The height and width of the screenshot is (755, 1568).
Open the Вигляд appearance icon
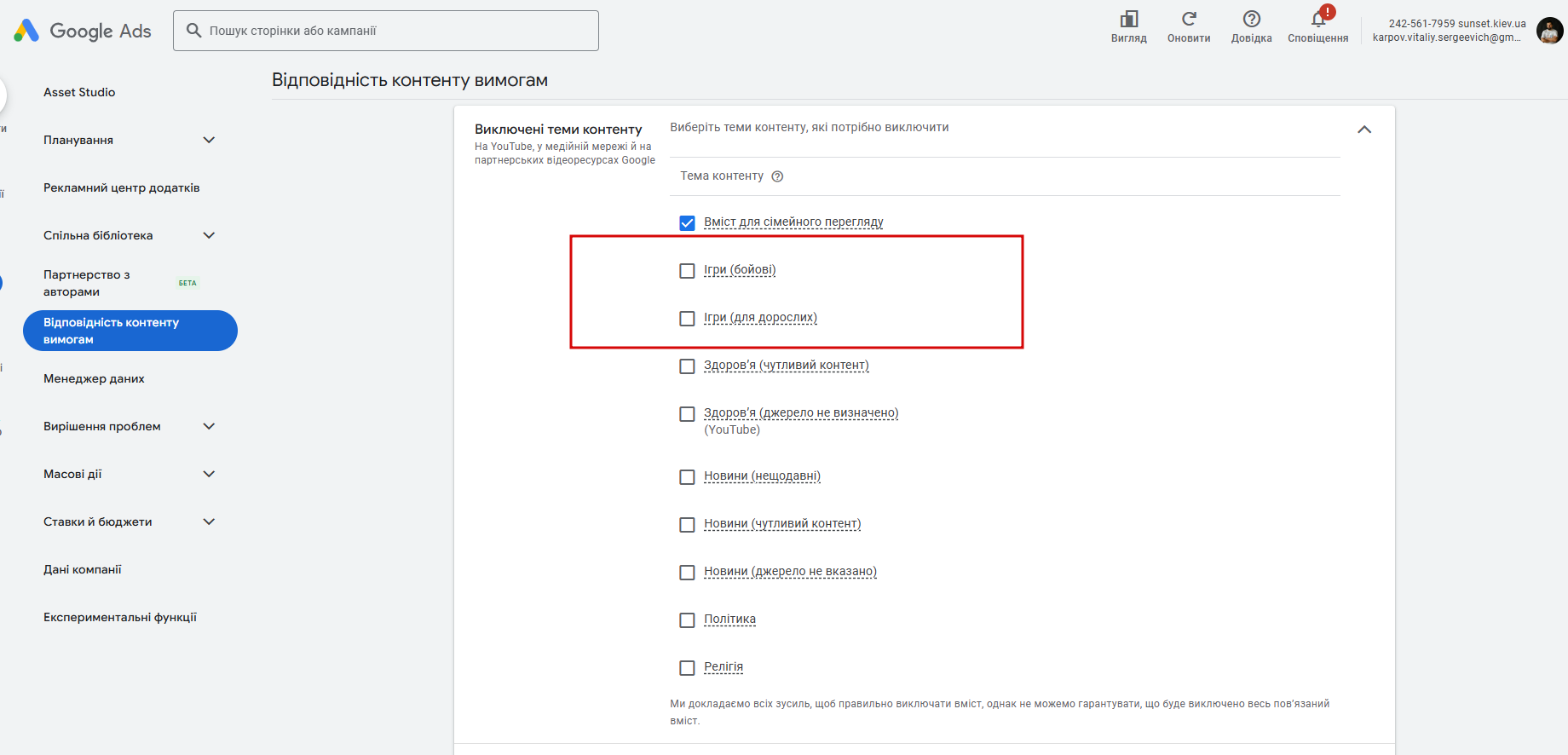1128,20
